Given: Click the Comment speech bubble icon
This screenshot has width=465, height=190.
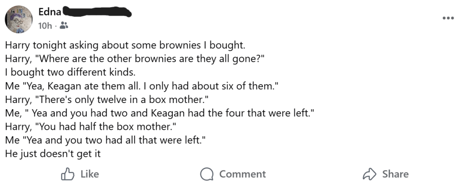Looking at the screenshot, I should click(x=207, y=175).
